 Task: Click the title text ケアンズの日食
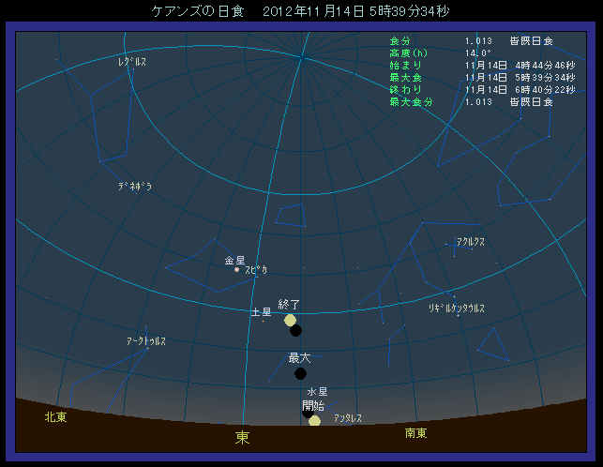pyautogui.click(x=195, y=12)
